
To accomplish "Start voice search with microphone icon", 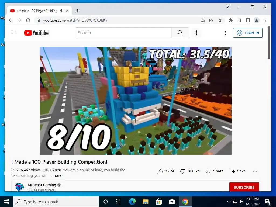I will [x=196, y=33].
